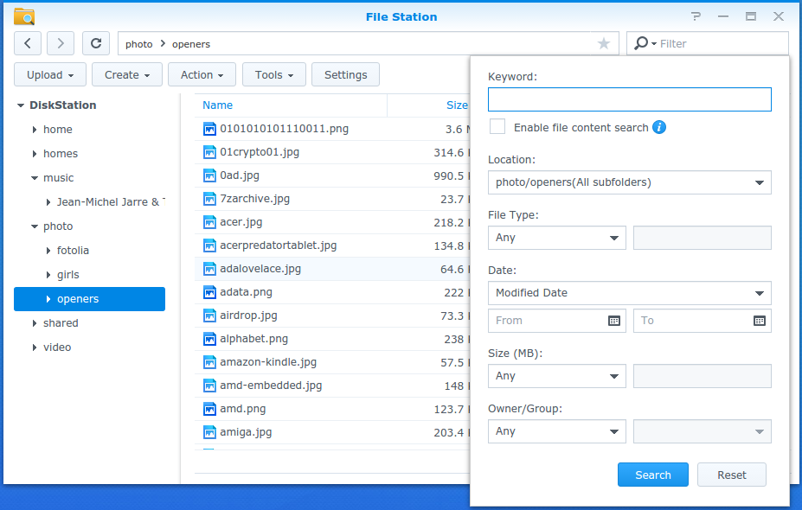Collapse the DiskStation tree root
802x510 pixels.
pyautogui.click(x=21, y=105)
